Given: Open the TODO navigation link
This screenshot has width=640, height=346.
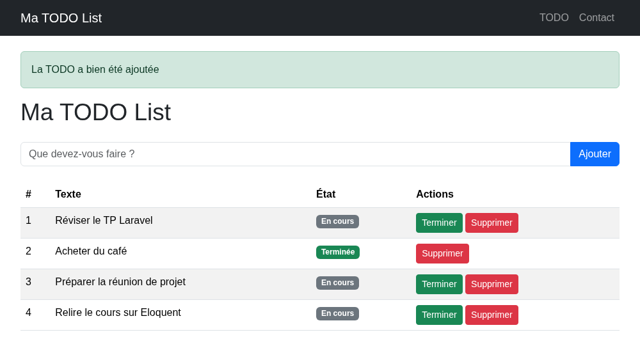Looking at the screenshot, I should pos(554,17).
